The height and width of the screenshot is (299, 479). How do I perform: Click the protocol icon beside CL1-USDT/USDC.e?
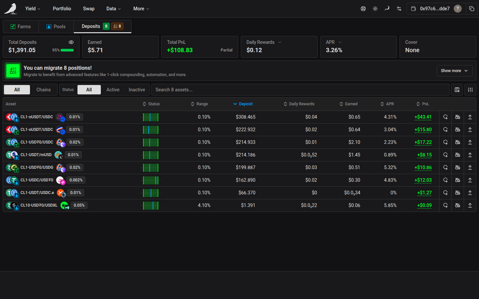61,193
